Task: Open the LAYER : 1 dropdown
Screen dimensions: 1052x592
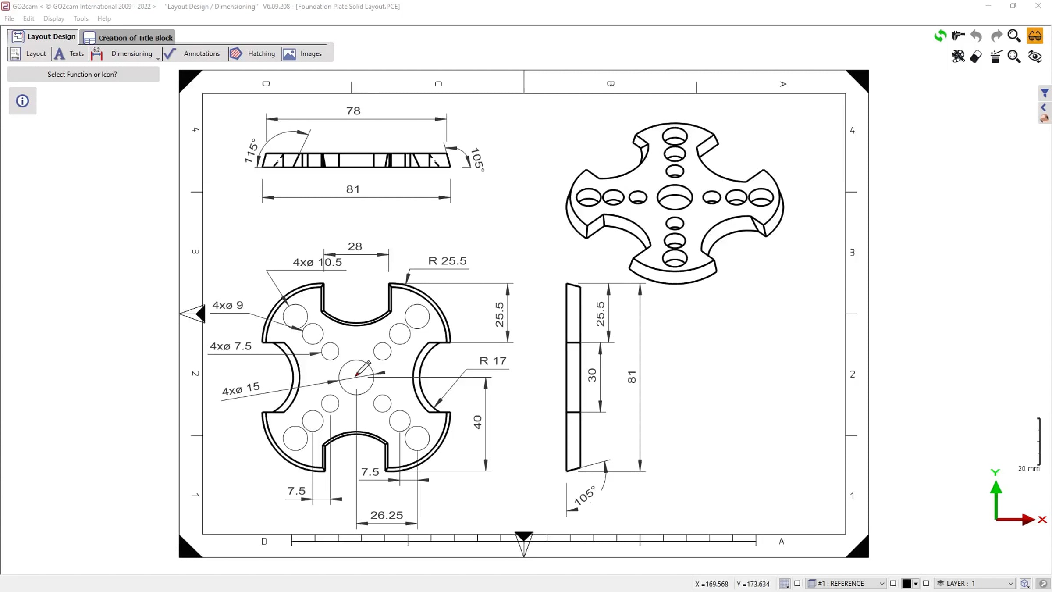Action: pyautogui.click(x=975, y=583)
